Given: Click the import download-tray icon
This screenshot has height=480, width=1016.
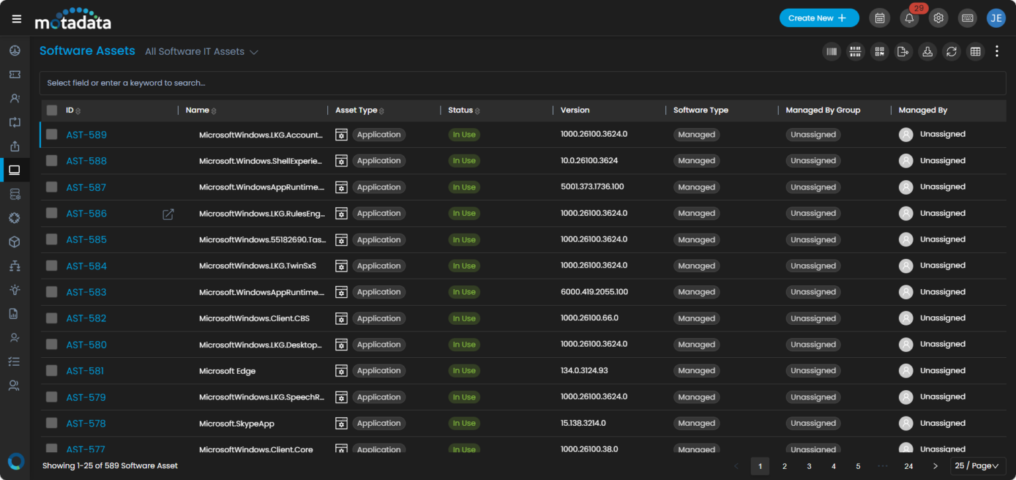Looking at the screenshot, I should point(927,51).
